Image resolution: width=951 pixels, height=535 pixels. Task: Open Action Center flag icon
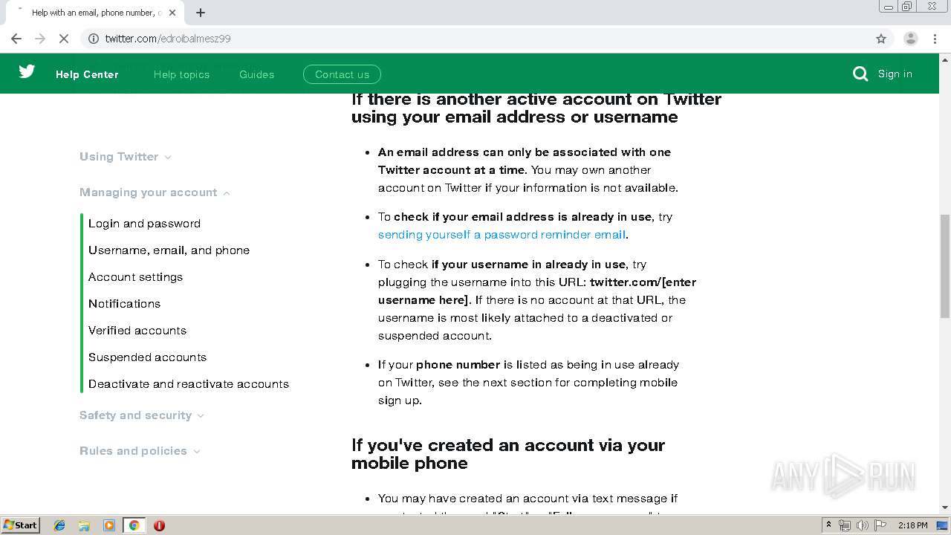click(x=880, y=525)
